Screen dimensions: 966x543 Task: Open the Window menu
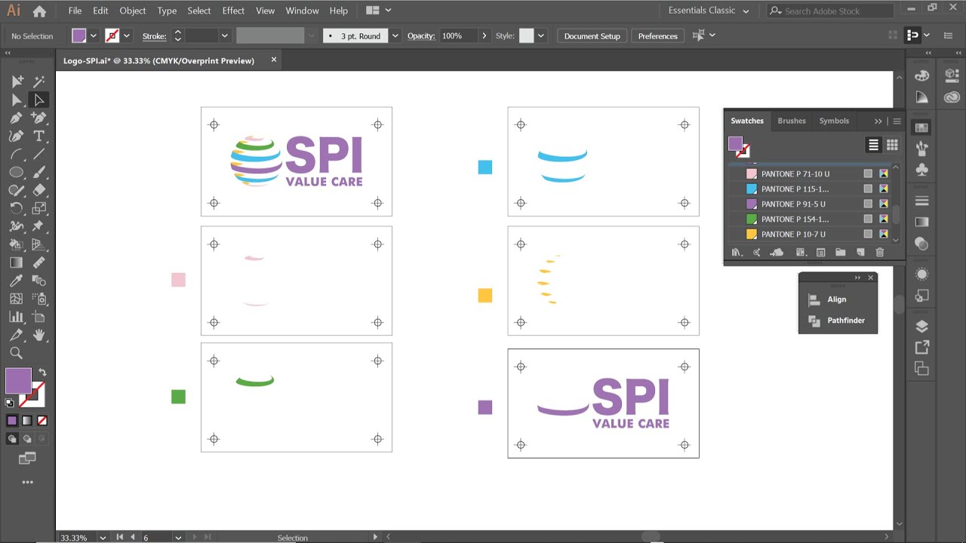pos(302,11)
